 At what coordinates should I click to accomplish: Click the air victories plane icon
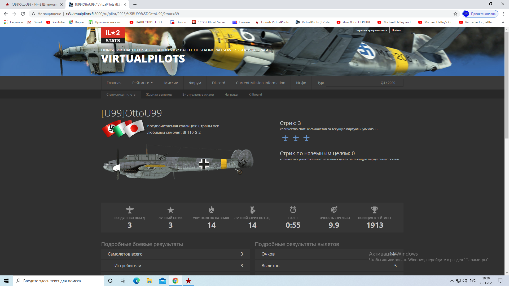(x=130, y=210)
